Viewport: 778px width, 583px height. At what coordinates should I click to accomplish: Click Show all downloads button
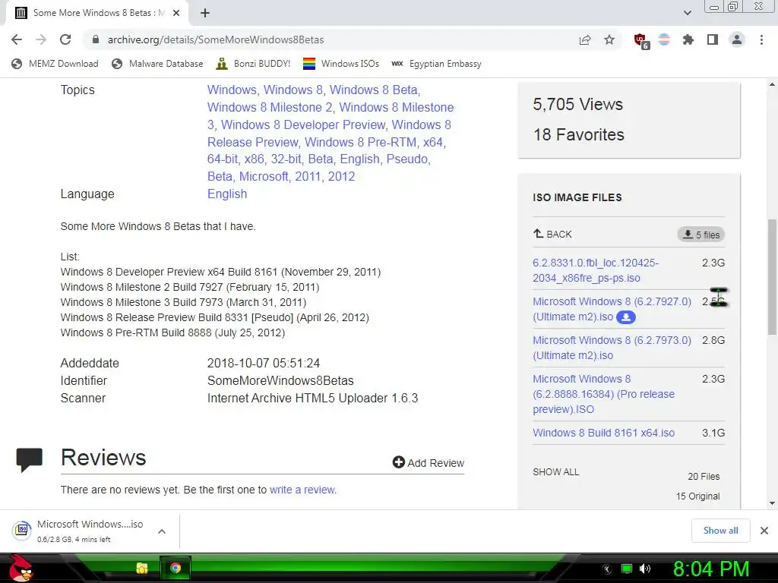click(x=720, y=531)
